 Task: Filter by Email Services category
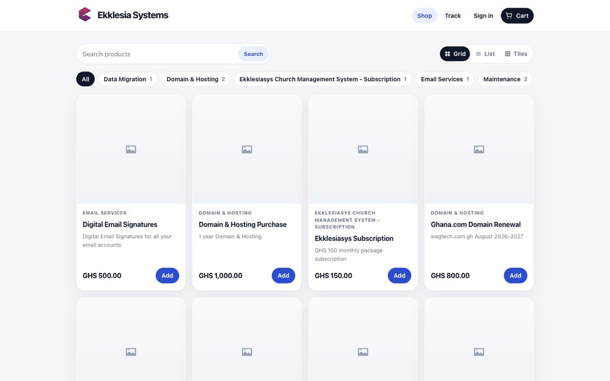click(445, 79)
